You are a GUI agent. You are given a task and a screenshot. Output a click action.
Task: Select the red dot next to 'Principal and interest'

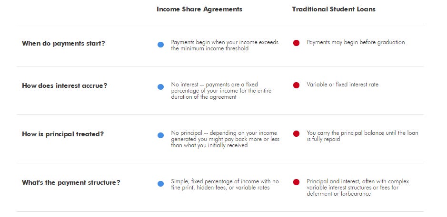(296, 182)
